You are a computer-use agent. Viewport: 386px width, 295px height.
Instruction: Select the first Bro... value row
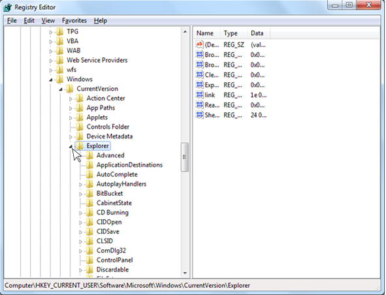pos(231,55)
